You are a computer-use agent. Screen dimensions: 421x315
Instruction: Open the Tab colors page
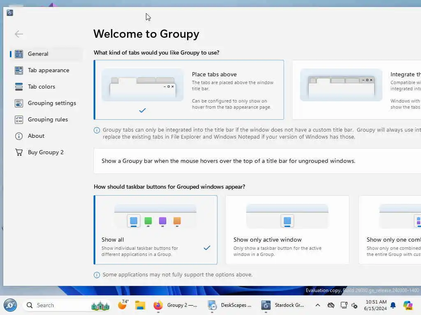[x=46, y=87]
